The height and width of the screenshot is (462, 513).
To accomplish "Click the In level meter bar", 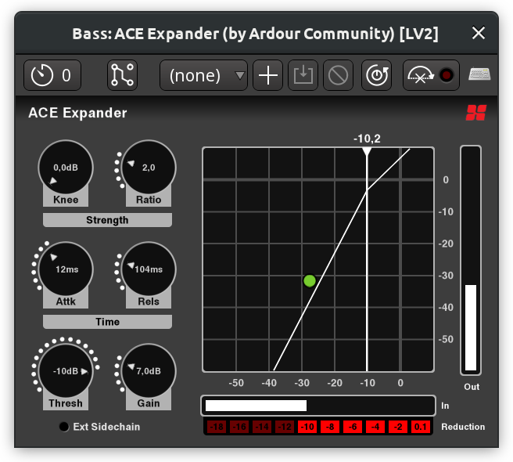I will pos(318,406).
